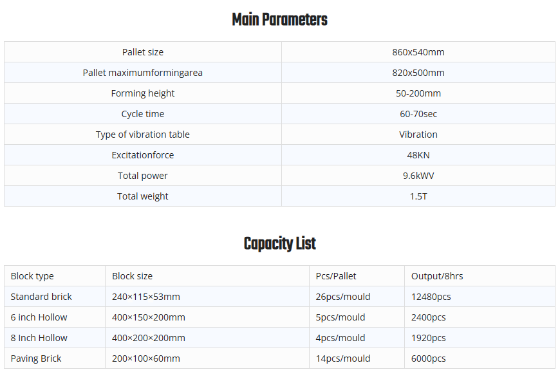Click the 48KN excitation force value
This screenshot has width=560, height=372.
coord(418,155)
